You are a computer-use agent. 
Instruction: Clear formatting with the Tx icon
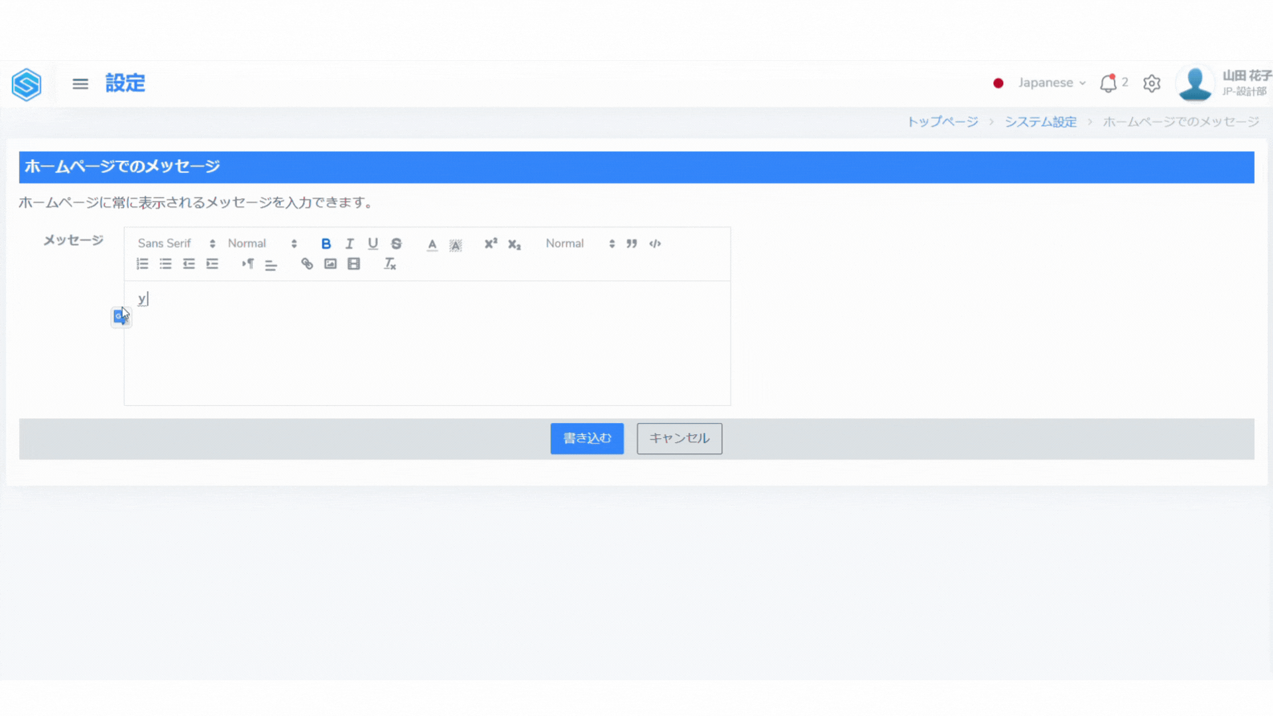(x=390, y=264)
